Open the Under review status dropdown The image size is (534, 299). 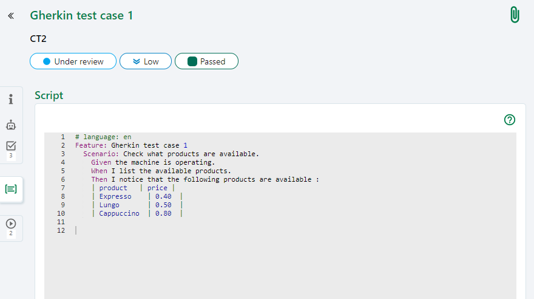tap(73, 61)
